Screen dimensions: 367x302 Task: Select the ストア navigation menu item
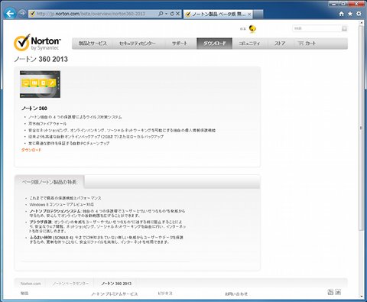pyautogui.click(x=280, y=44)
